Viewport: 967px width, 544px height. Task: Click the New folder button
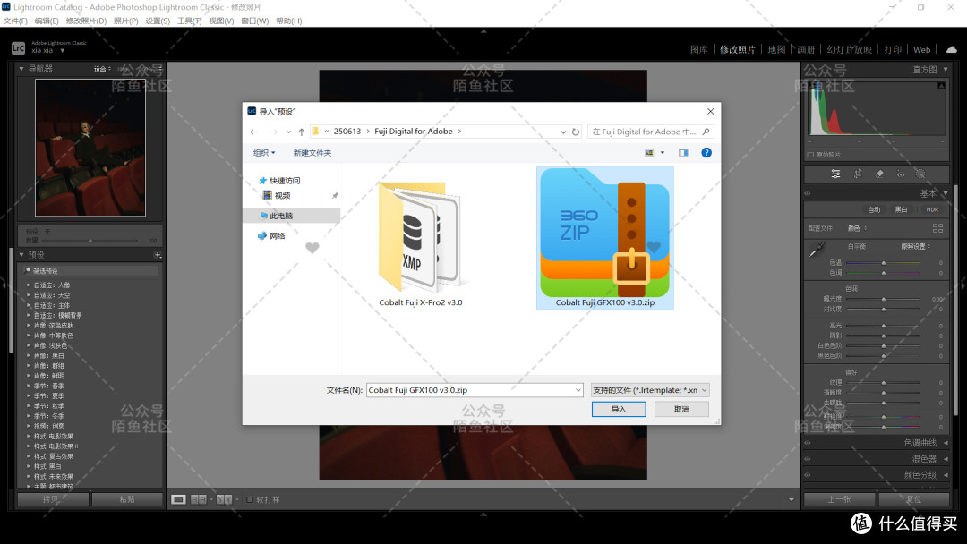(x=312, y=153)
